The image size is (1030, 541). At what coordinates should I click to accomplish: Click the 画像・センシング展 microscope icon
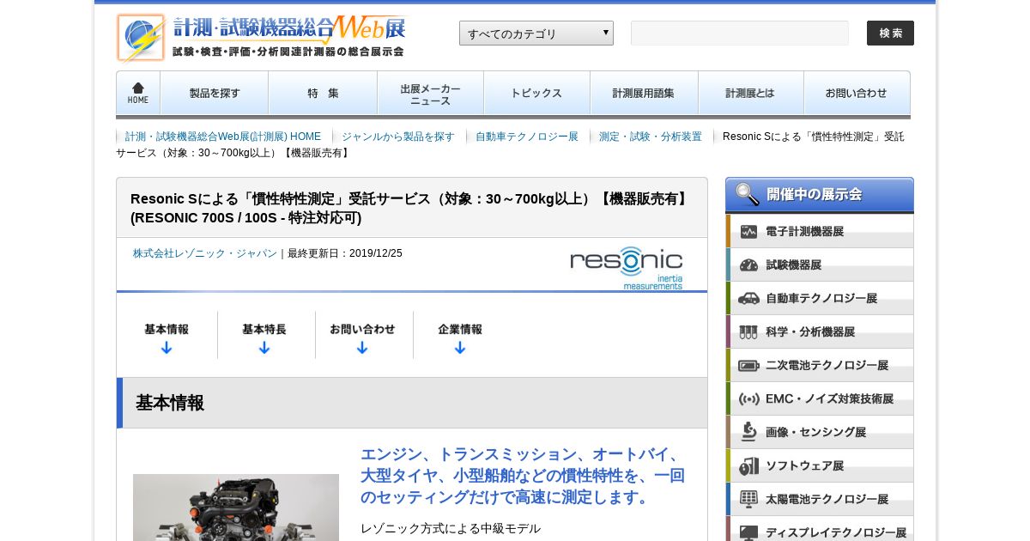pyautogui.click(x=748, y=432)
